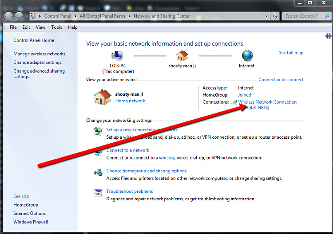Open Wireless Network Connection link
This screenshot has height=234, width=333.
coord(267,105)
